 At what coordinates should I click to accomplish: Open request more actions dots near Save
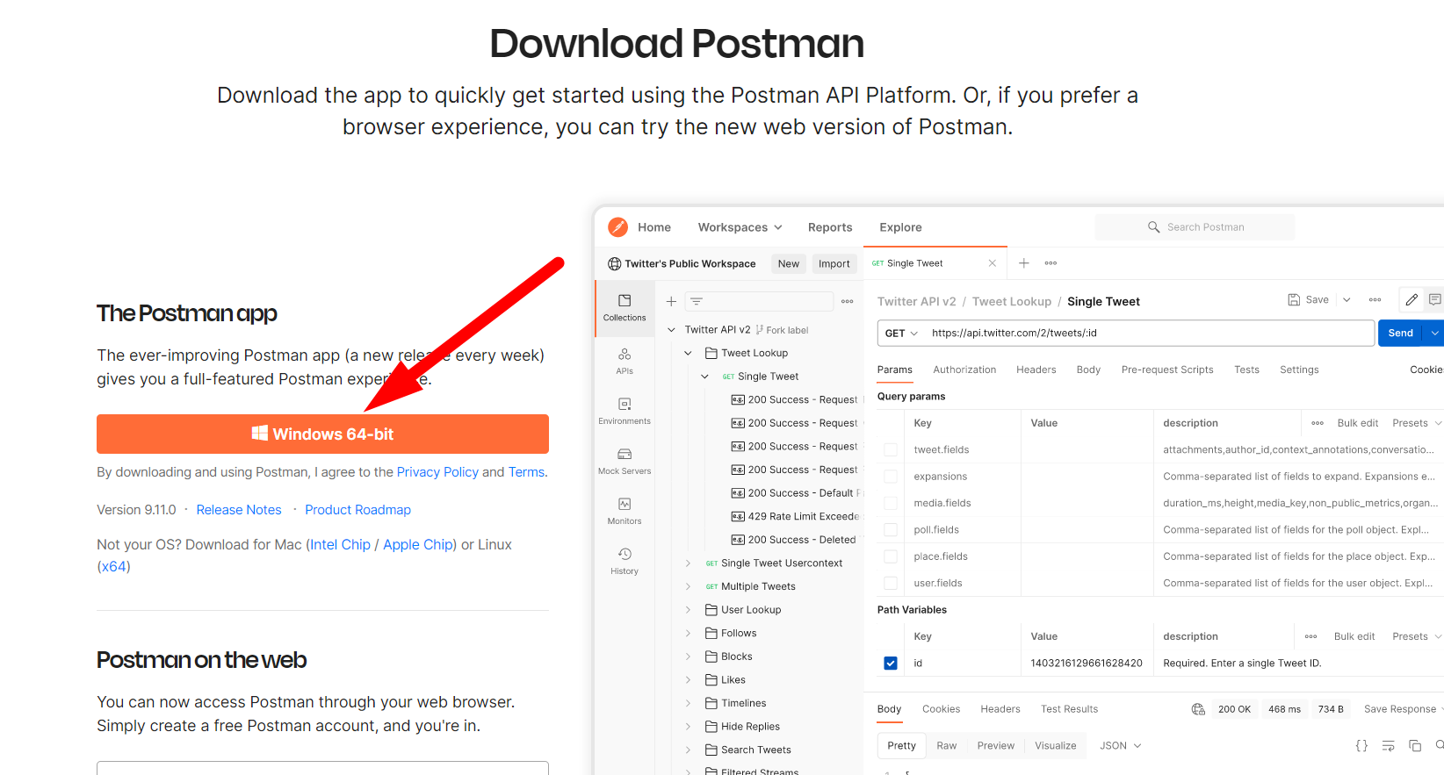pyautogui.click(x=1375, y=299)
